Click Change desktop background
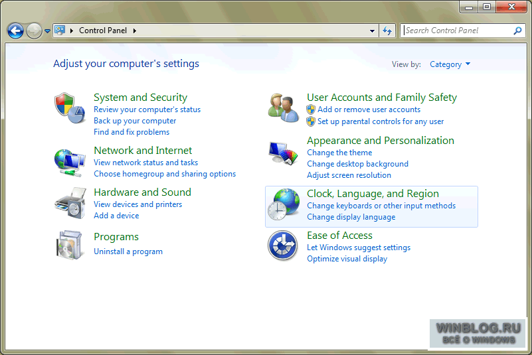 [357, 164]
